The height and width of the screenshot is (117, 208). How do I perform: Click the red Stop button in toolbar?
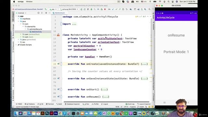point(105,9)
